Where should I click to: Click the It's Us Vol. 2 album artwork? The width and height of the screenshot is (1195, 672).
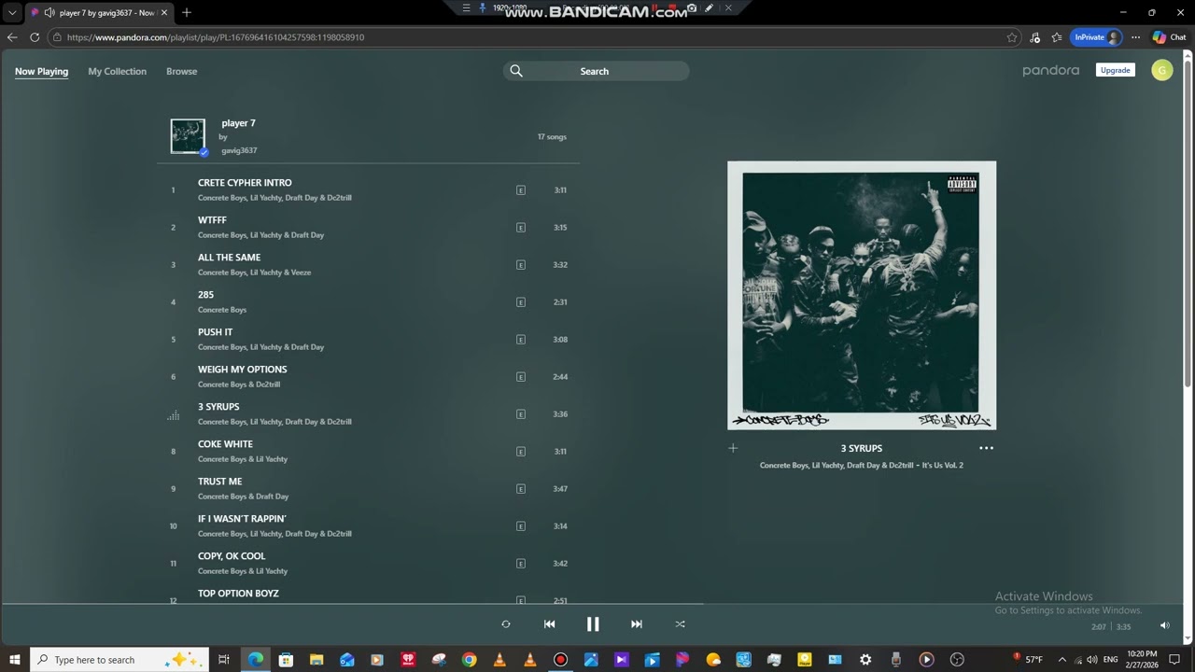point(862,295)
